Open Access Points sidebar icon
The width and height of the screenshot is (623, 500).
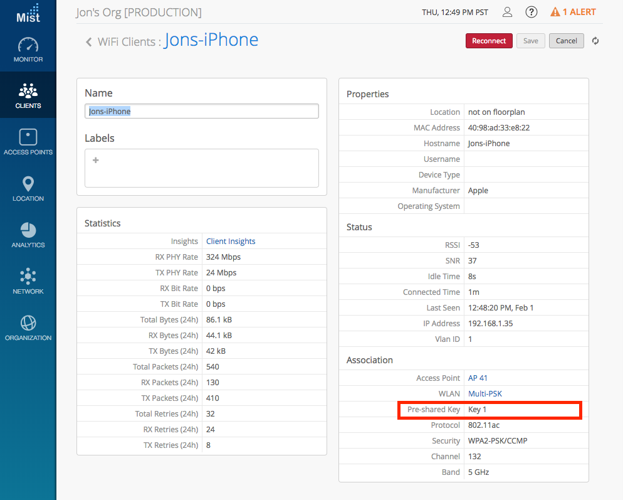click(28, 137)
